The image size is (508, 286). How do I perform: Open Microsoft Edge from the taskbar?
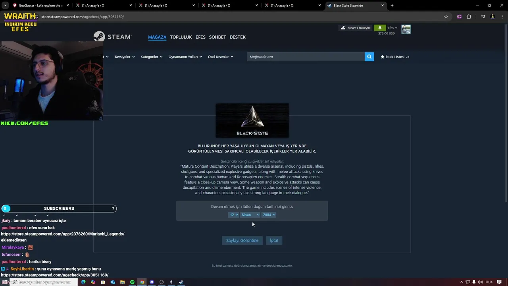click(x=83, y=282)
